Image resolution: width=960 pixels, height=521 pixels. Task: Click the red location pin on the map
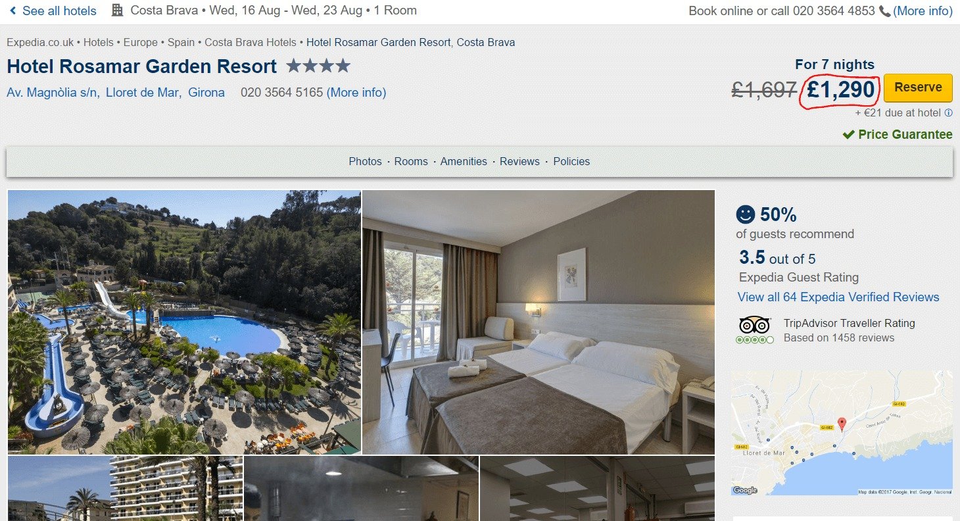(x=841, y=424)
